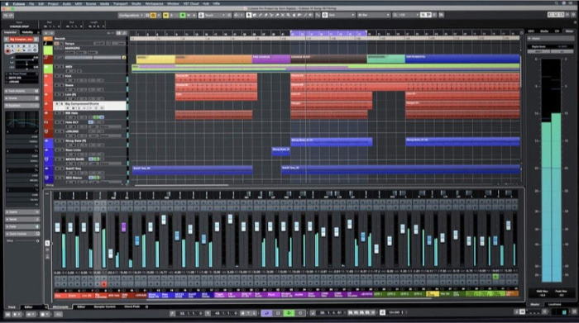Open the Chord Pads lower zone tab
The image size is (579, 323).
tap(132, 306)
